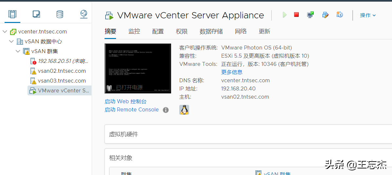
Task: Click the warning host icon for vsan03.tntsec.com
Action: pyautogui.click(x=33, y=81)
